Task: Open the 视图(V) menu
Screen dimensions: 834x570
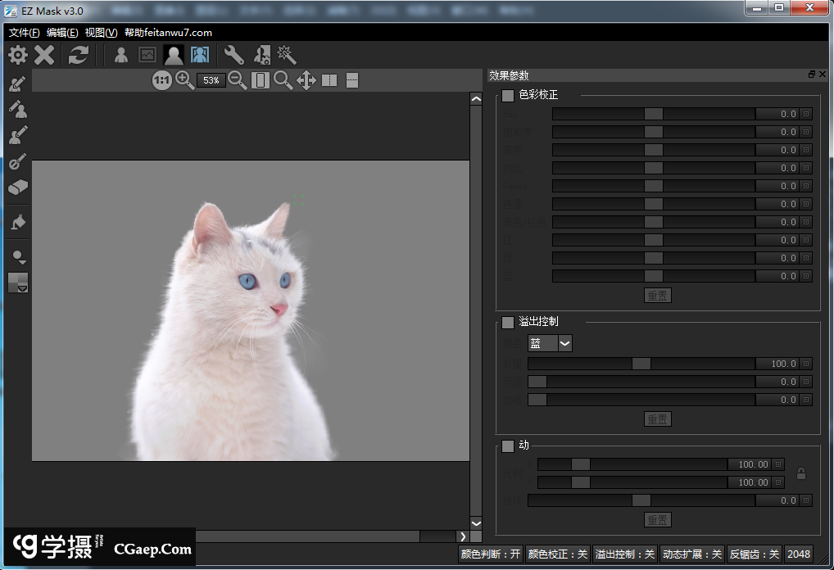Action: click(101, 33)
